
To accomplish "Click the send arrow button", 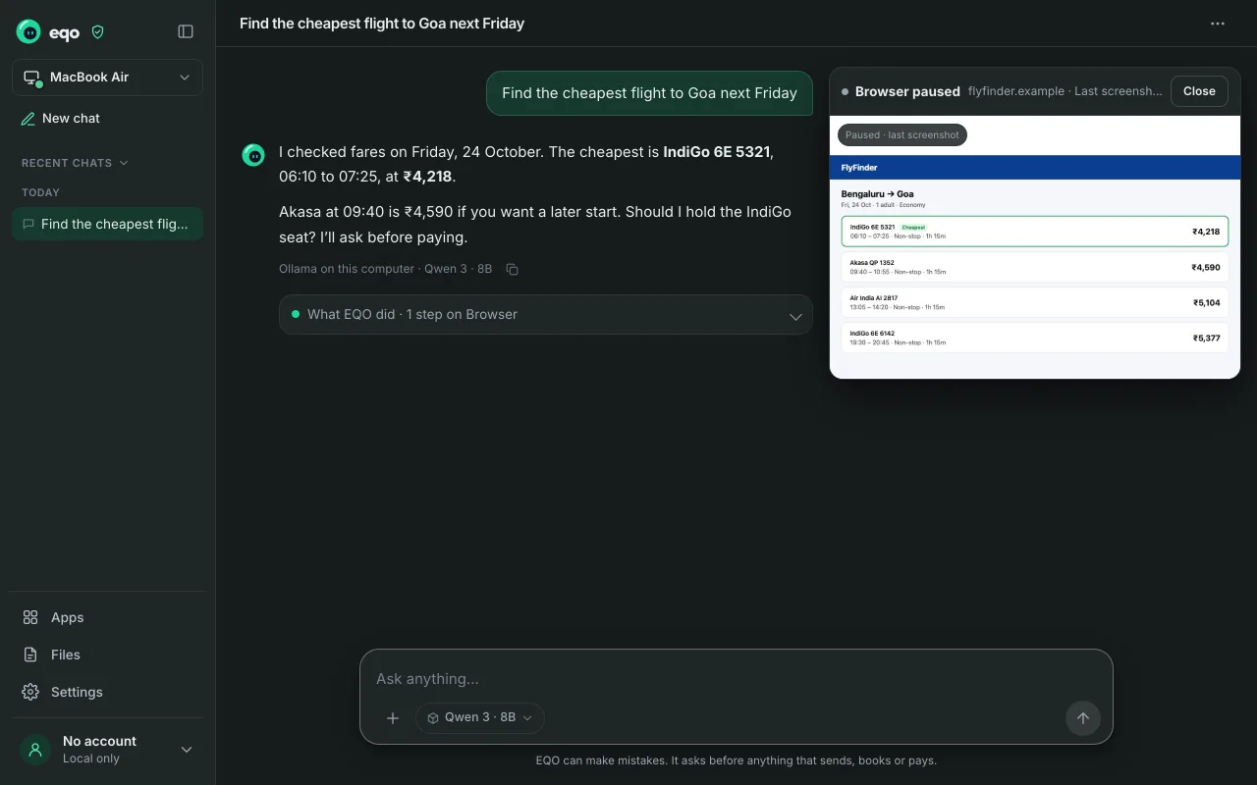I will pyautogui.click(x=1083, y=718).
